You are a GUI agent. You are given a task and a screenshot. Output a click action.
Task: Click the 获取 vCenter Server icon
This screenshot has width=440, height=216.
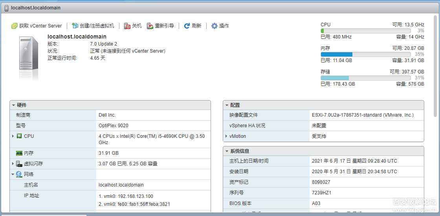pos(14,26)
